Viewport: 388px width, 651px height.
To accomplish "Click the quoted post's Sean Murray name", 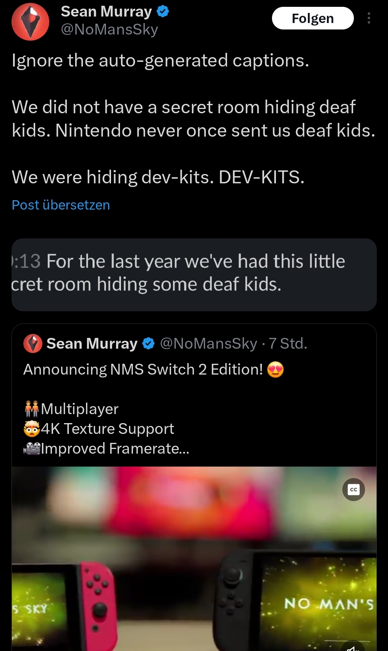I will tap(92, 344).
